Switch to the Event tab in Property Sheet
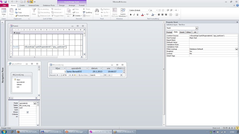 point(182,32)
